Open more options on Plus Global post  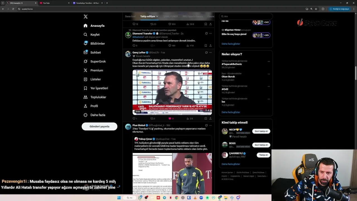coord(210,125)
